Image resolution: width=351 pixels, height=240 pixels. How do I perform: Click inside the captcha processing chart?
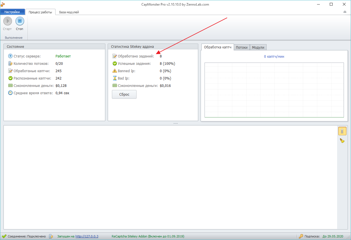coord(274,90)
